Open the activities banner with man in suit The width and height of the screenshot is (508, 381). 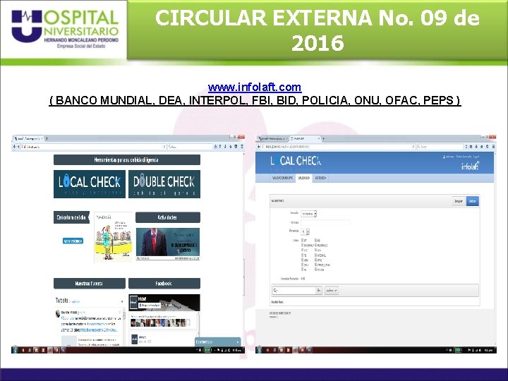(x=168, y=243)
